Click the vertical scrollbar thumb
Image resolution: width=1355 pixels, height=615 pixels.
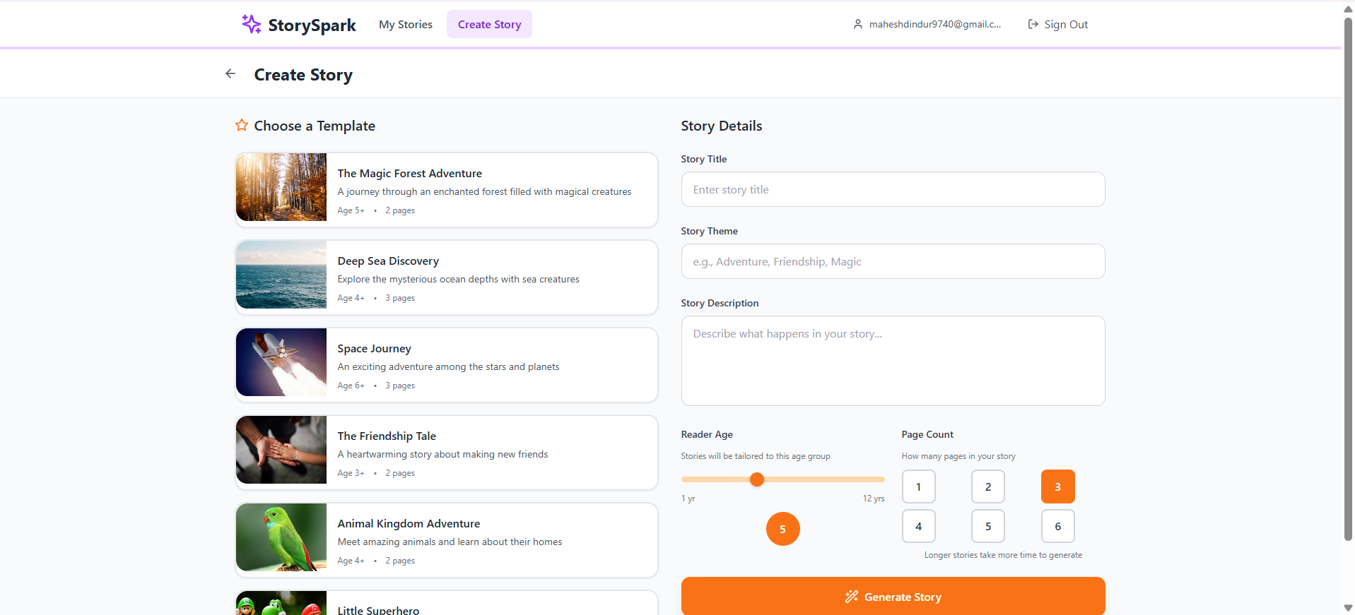[x=1348, y=280]
